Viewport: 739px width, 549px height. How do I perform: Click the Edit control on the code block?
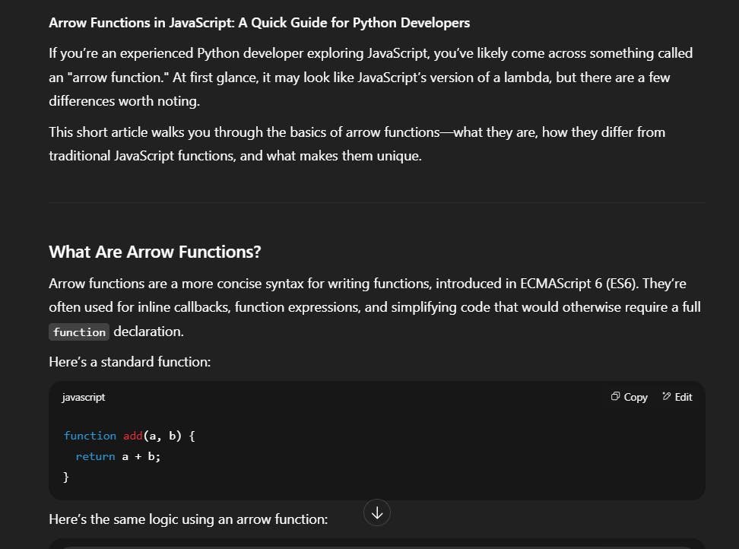click(x=677, y=396)
